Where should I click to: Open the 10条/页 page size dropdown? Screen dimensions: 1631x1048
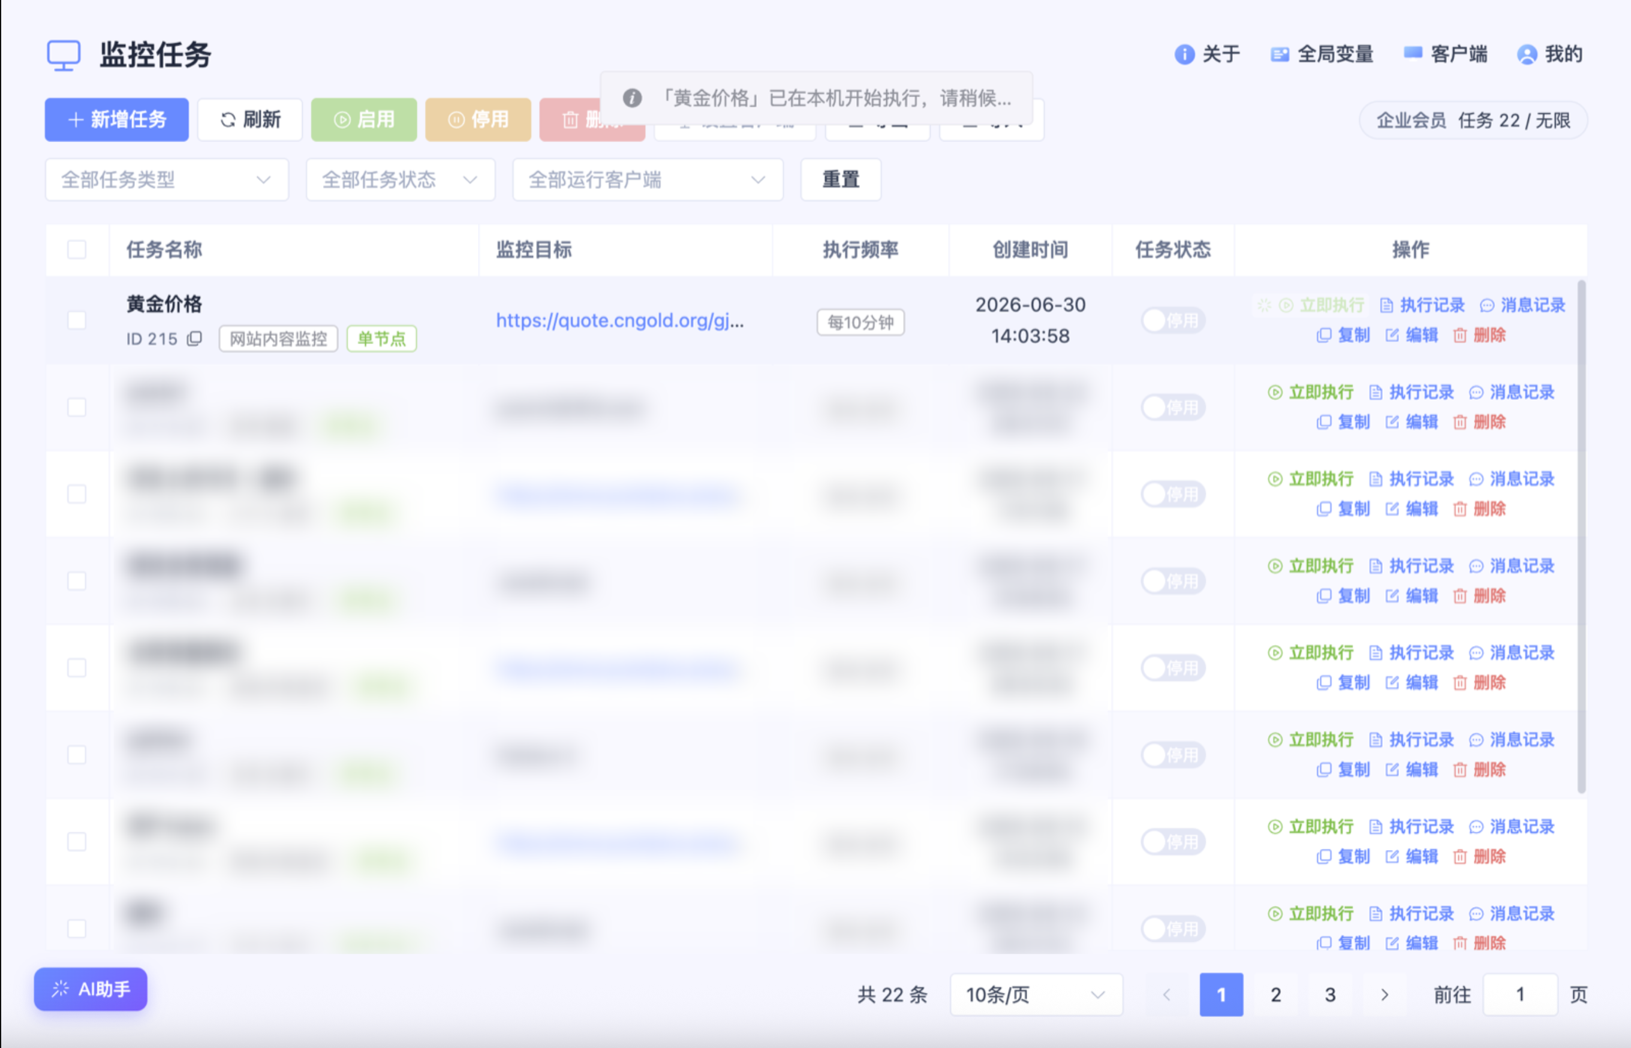click(x=1036, y=995)
